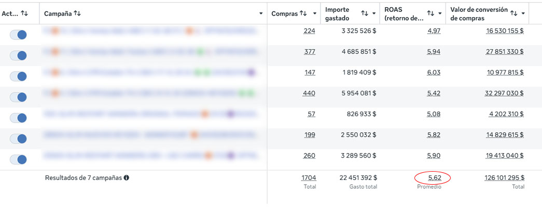Screen dimensions: 542x207
Task: Open Compras column dropdown caret
Action: [x=314, y=13]
